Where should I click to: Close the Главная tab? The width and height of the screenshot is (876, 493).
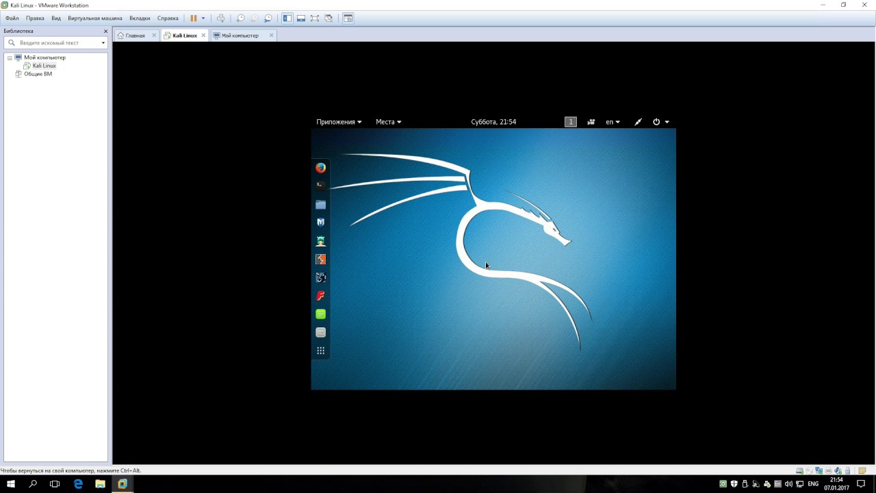[x=154, y=36]
